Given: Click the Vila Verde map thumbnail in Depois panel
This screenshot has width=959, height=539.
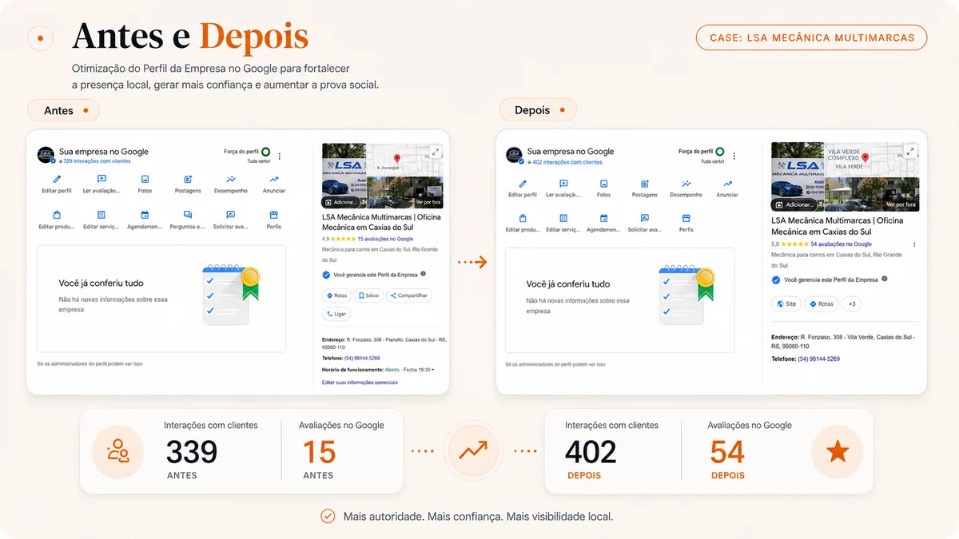Looking at the screenshot, I should coord(871,160).
